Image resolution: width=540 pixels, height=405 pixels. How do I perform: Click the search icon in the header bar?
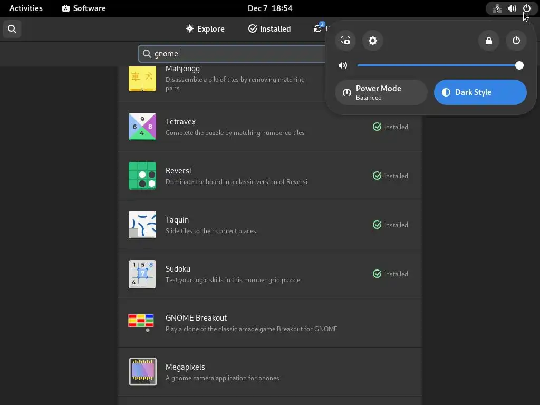pos(12,29)
